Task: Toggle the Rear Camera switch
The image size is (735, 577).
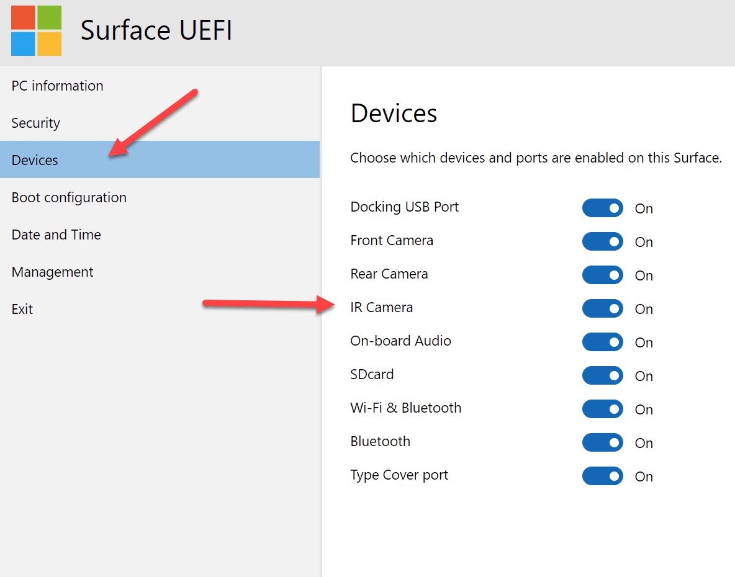Action: click(x=602, y=275)
